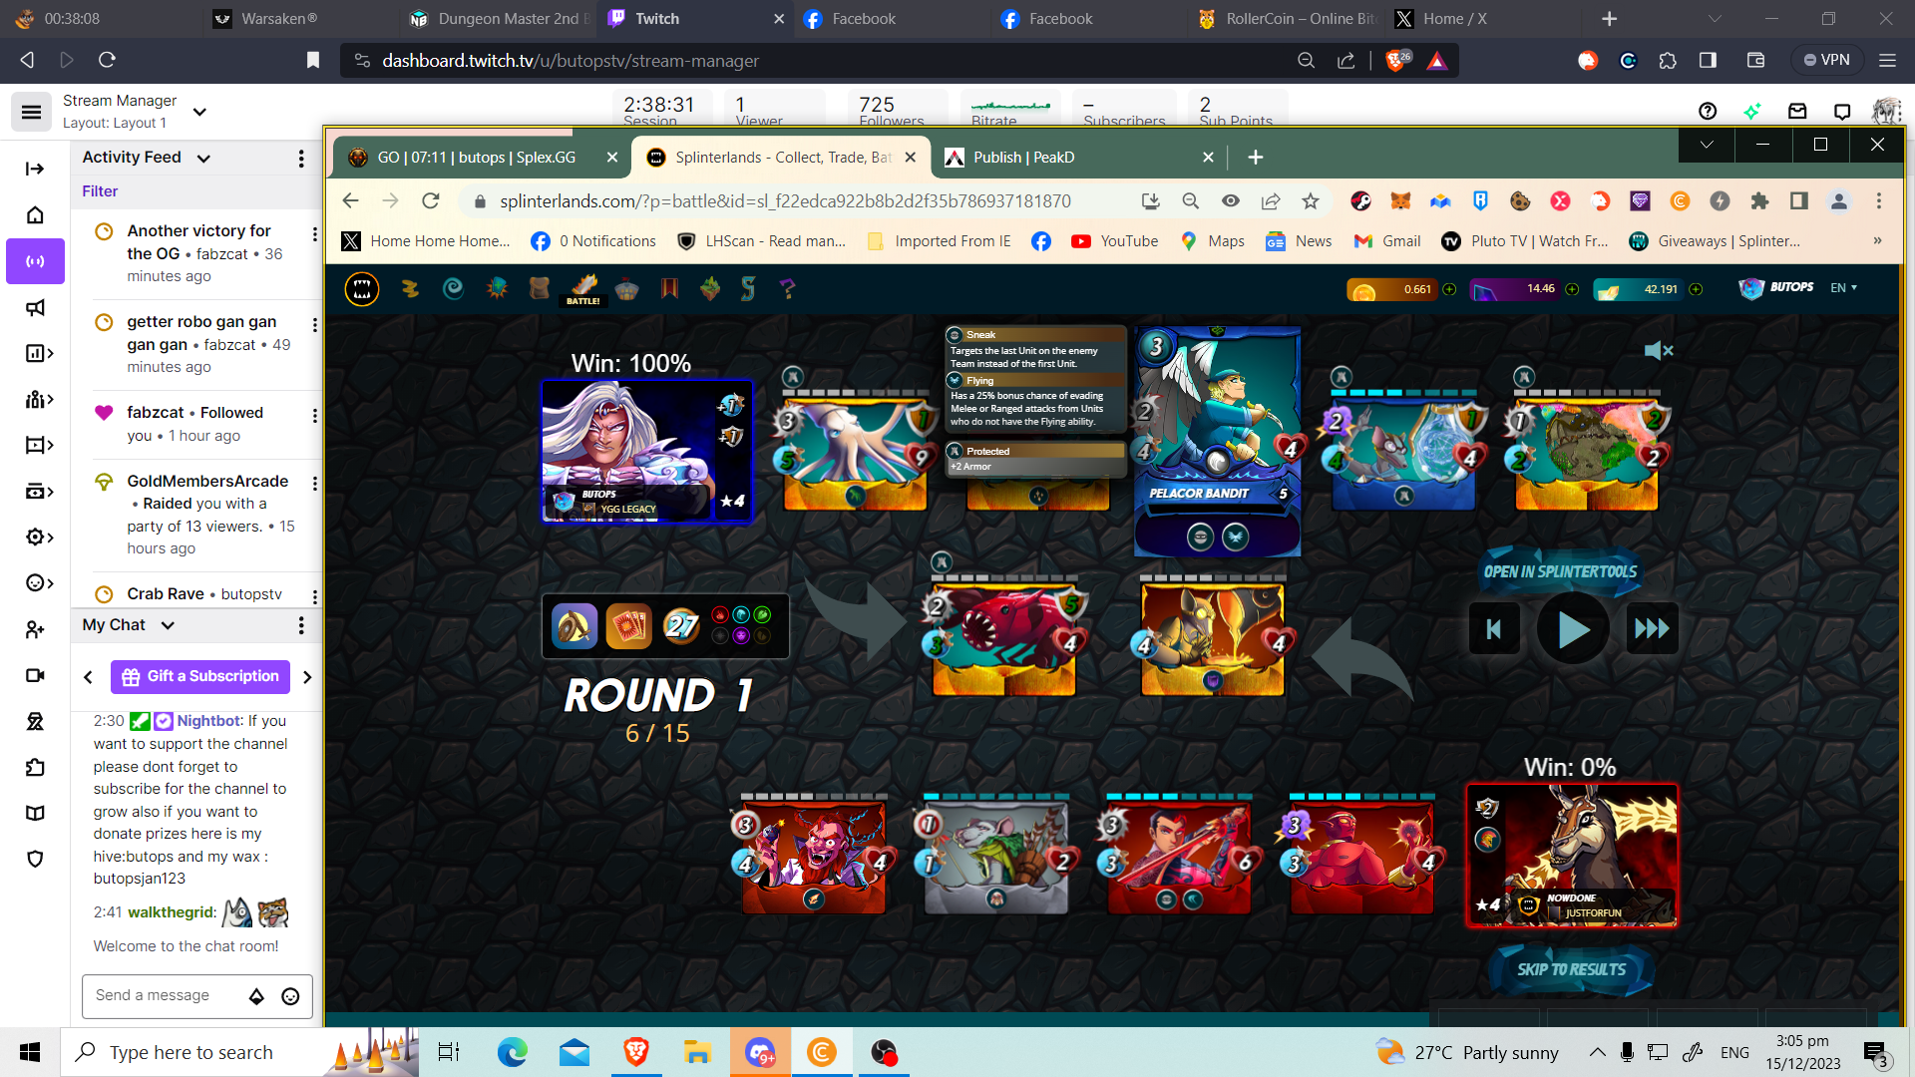
Task: Open the Gmail bookmark
Action: click(x=1386, y=241)
